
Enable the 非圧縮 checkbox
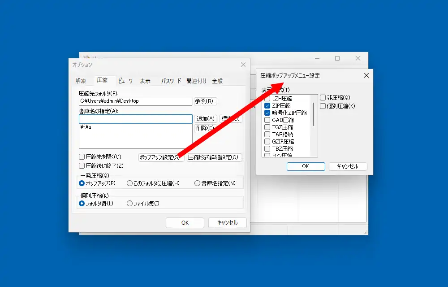tap(323, 97)
